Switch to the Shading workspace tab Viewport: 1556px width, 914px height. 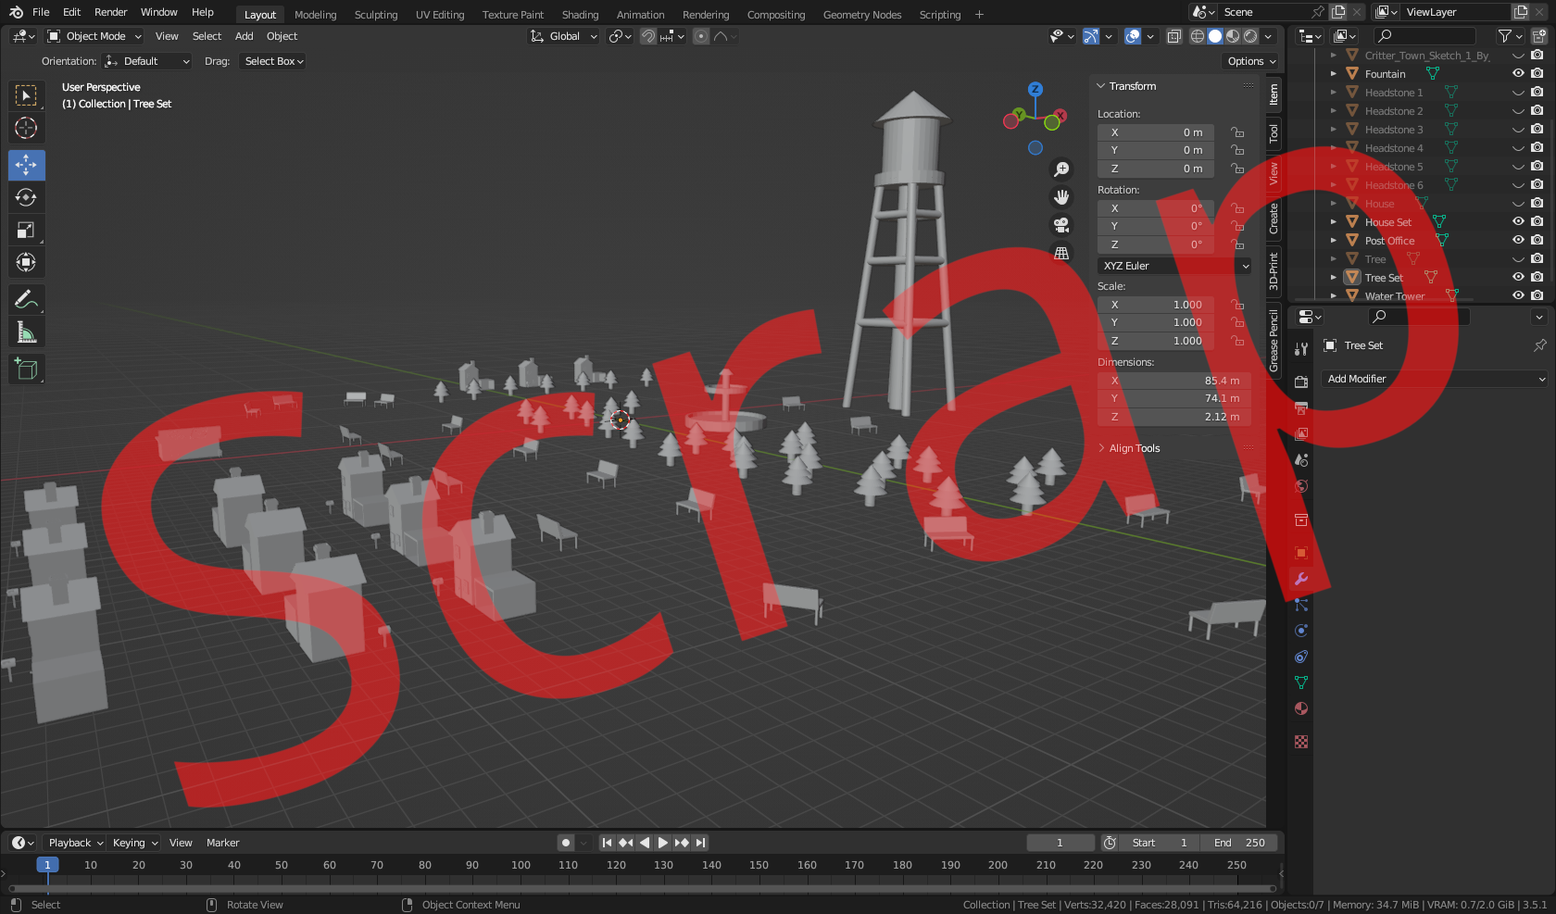580,15
